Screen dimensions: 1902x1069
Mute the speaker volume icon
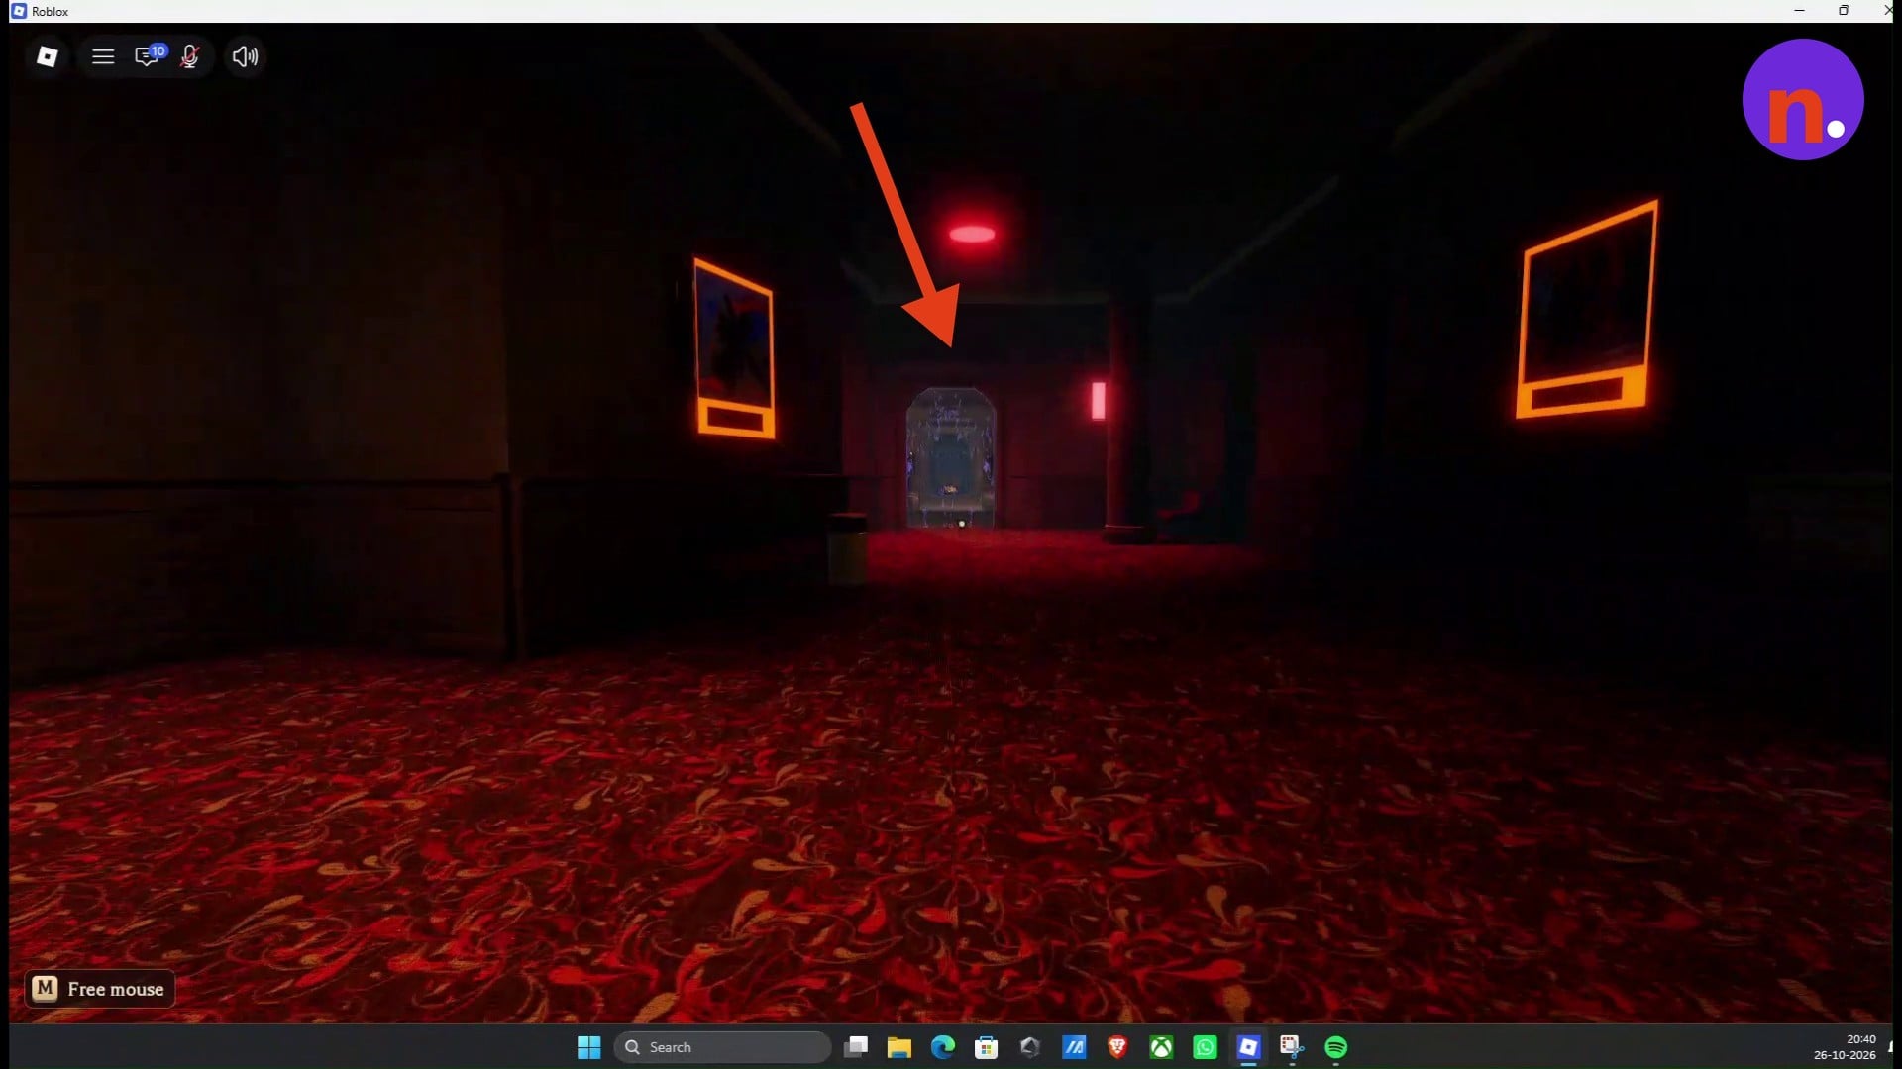pyautogui.click(x=245, y=56)
